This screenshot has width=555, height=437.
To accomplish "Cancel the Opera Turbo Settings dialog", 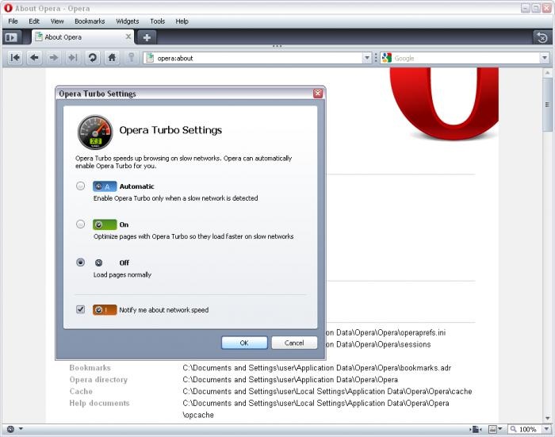I will pyautogui.click(x=294, y=343).
